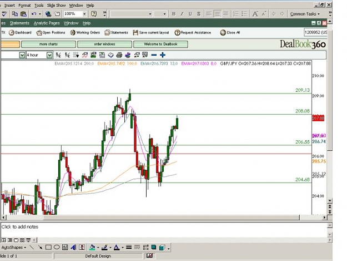Image resolution: width=347 pixels, height=261 pixels.
Task: Click the account number field 1209952
Action: tap(315, 32)
